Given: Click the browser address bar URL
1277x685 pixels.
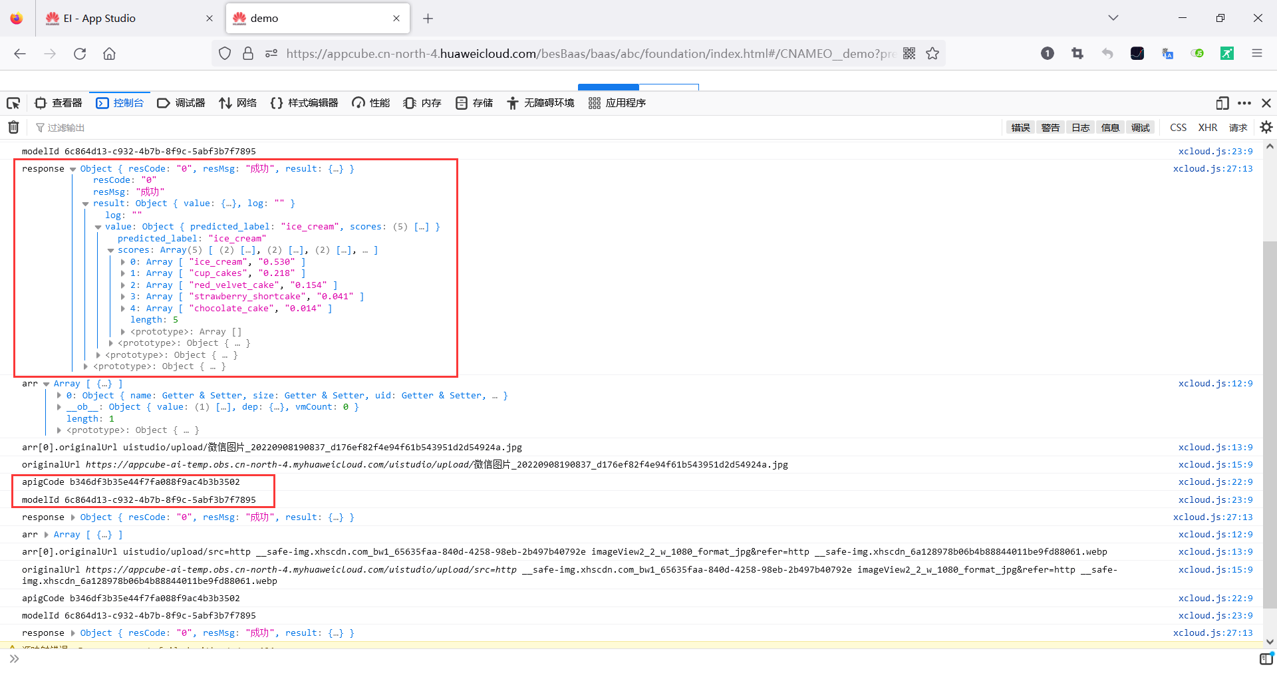Looking at the screenshot, I should point(591,53).
